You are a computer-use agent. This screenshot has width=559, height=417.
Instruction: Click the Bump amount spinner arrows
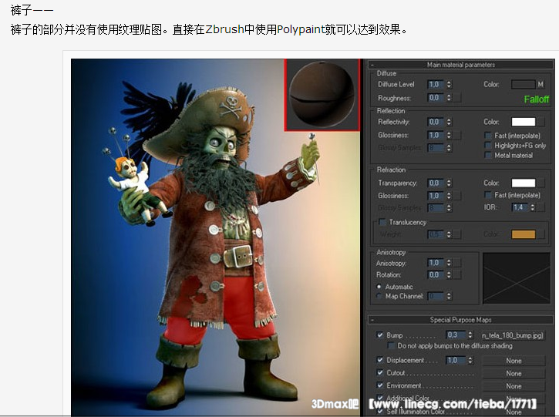pyautogui.click(x=470, y=335)
